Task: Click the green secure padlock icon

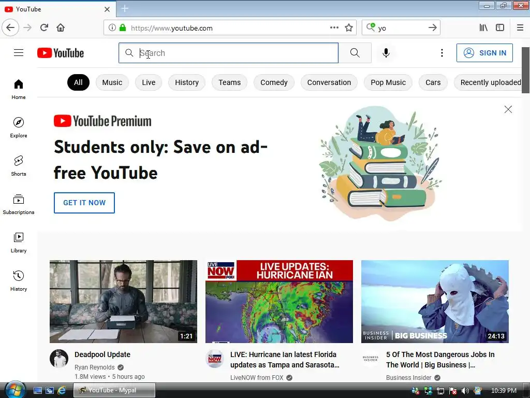Action: click(x=123, y=28)
